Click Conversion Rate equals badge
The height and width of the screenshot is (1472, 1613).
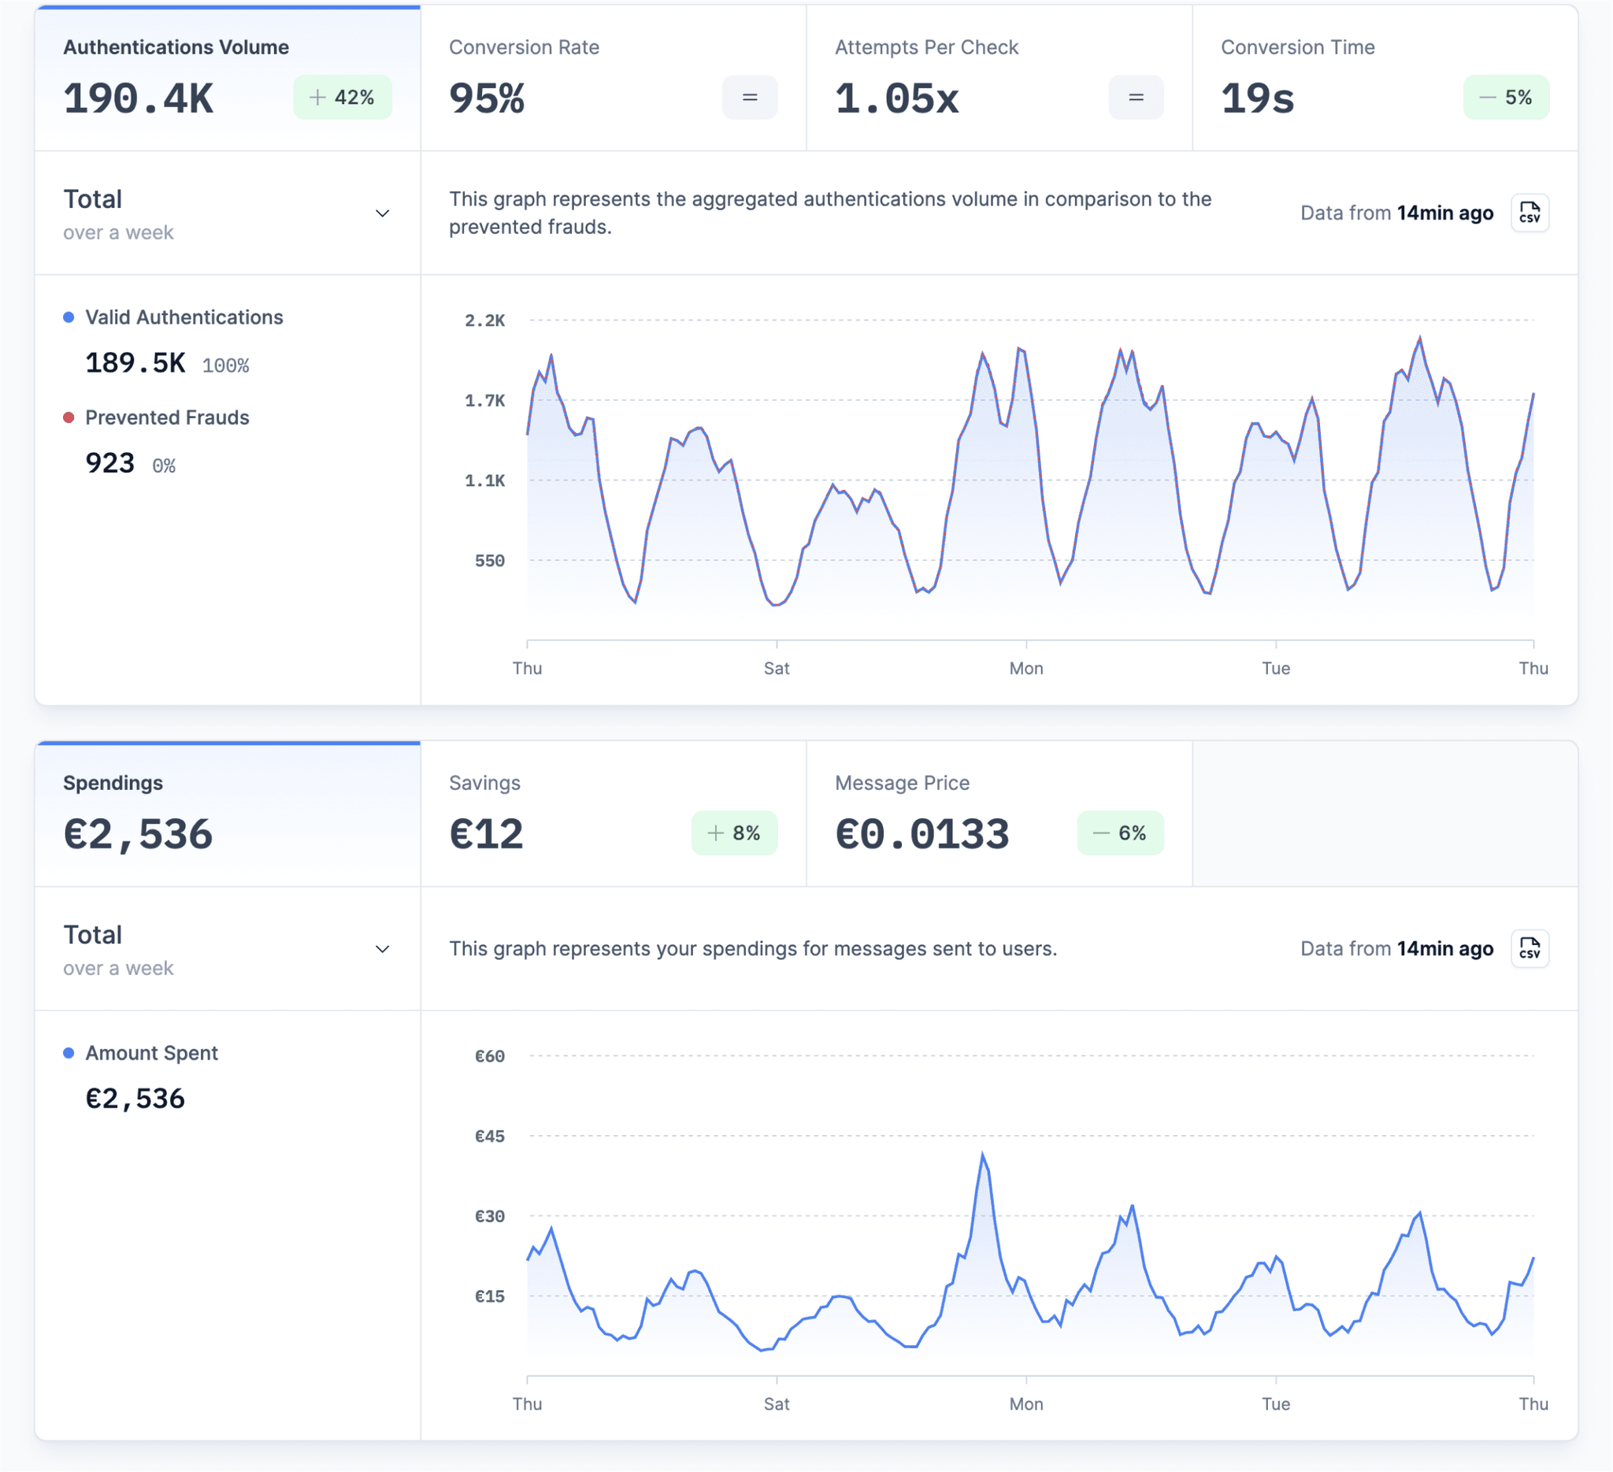coord(750,98)
